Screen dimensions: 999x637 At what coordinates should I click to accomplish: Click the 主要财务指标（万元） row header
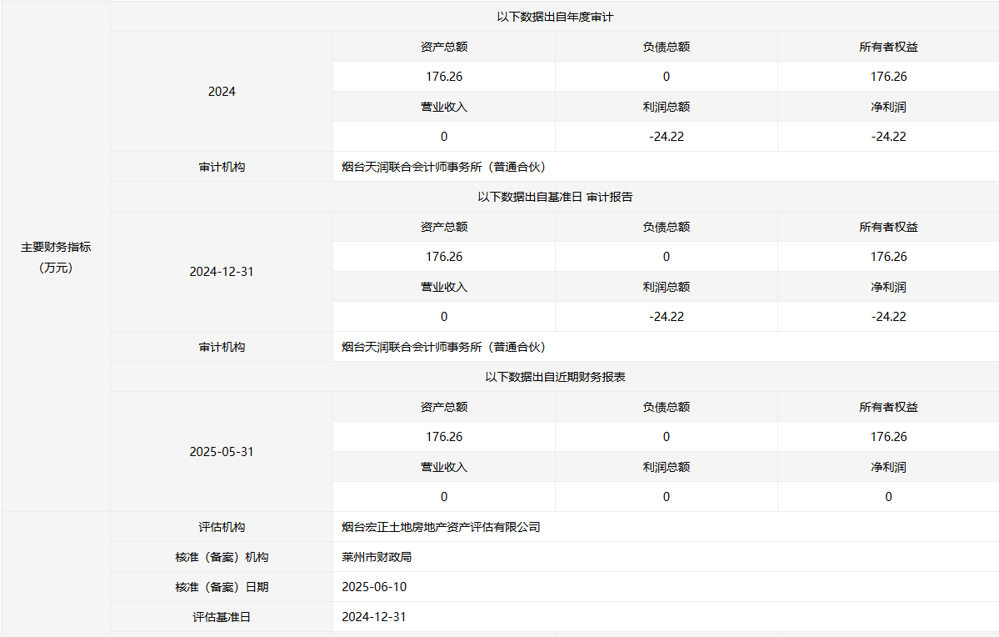point(56,257)
